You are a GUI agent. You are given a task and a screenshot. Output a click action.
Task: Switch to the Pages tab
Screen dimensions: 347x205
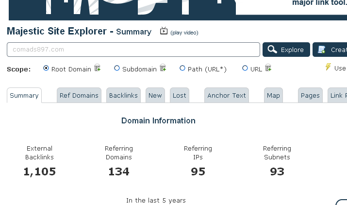310,95
